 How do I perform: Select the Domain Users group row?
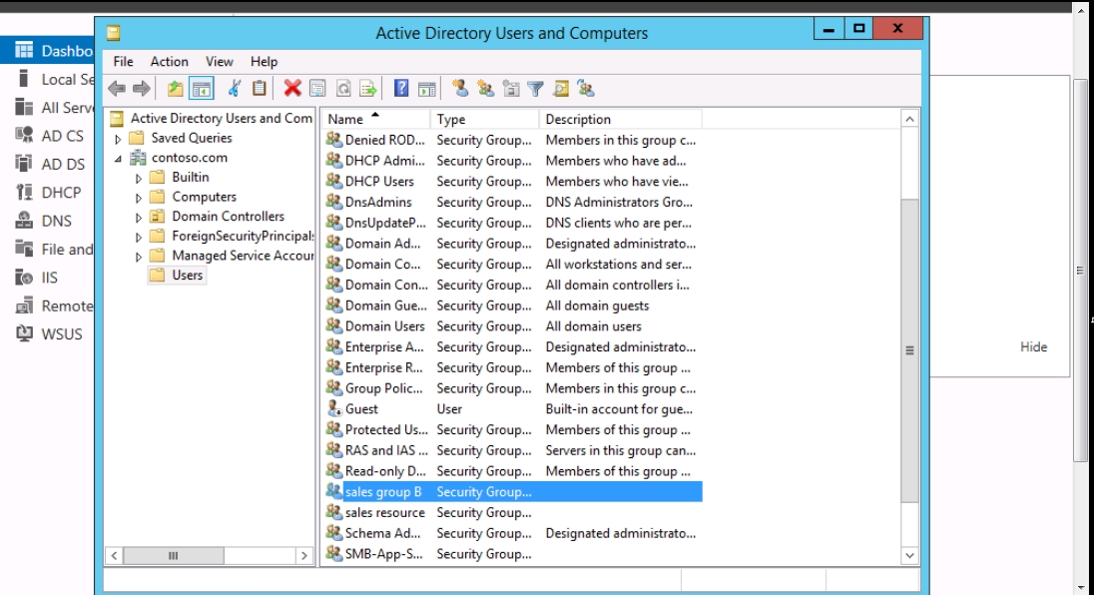[x=513, y=325]
